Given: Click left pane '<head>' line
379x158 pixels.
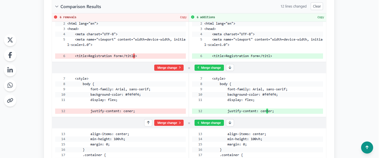Looking at the screenshot, I should pyautogui.click(x=120, y=29).
